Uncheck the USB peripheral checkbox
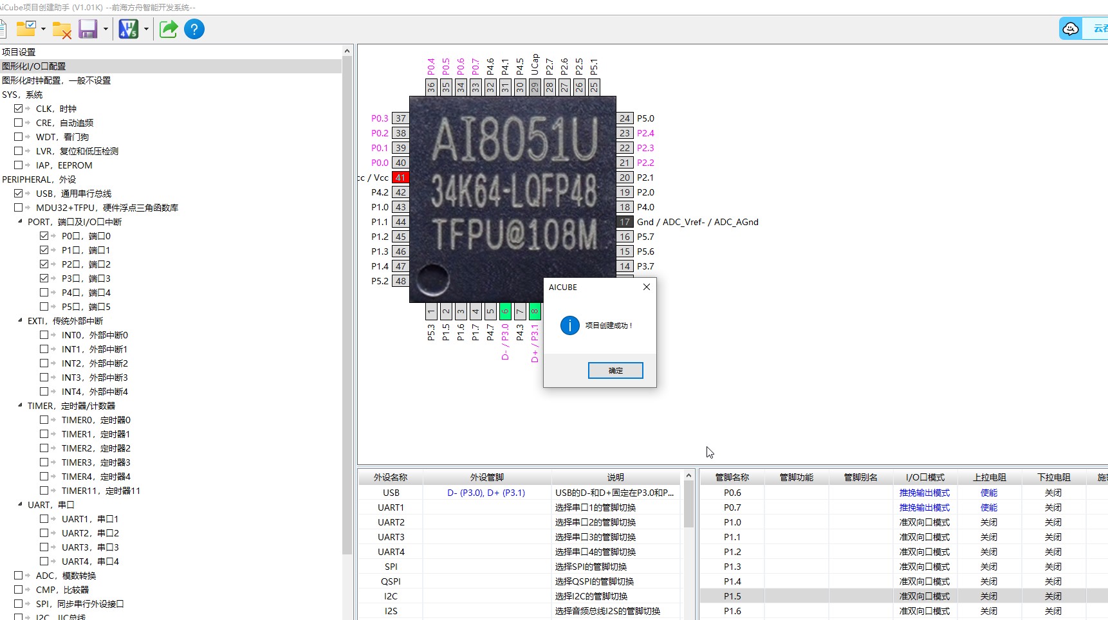 (x=19, y=194)
